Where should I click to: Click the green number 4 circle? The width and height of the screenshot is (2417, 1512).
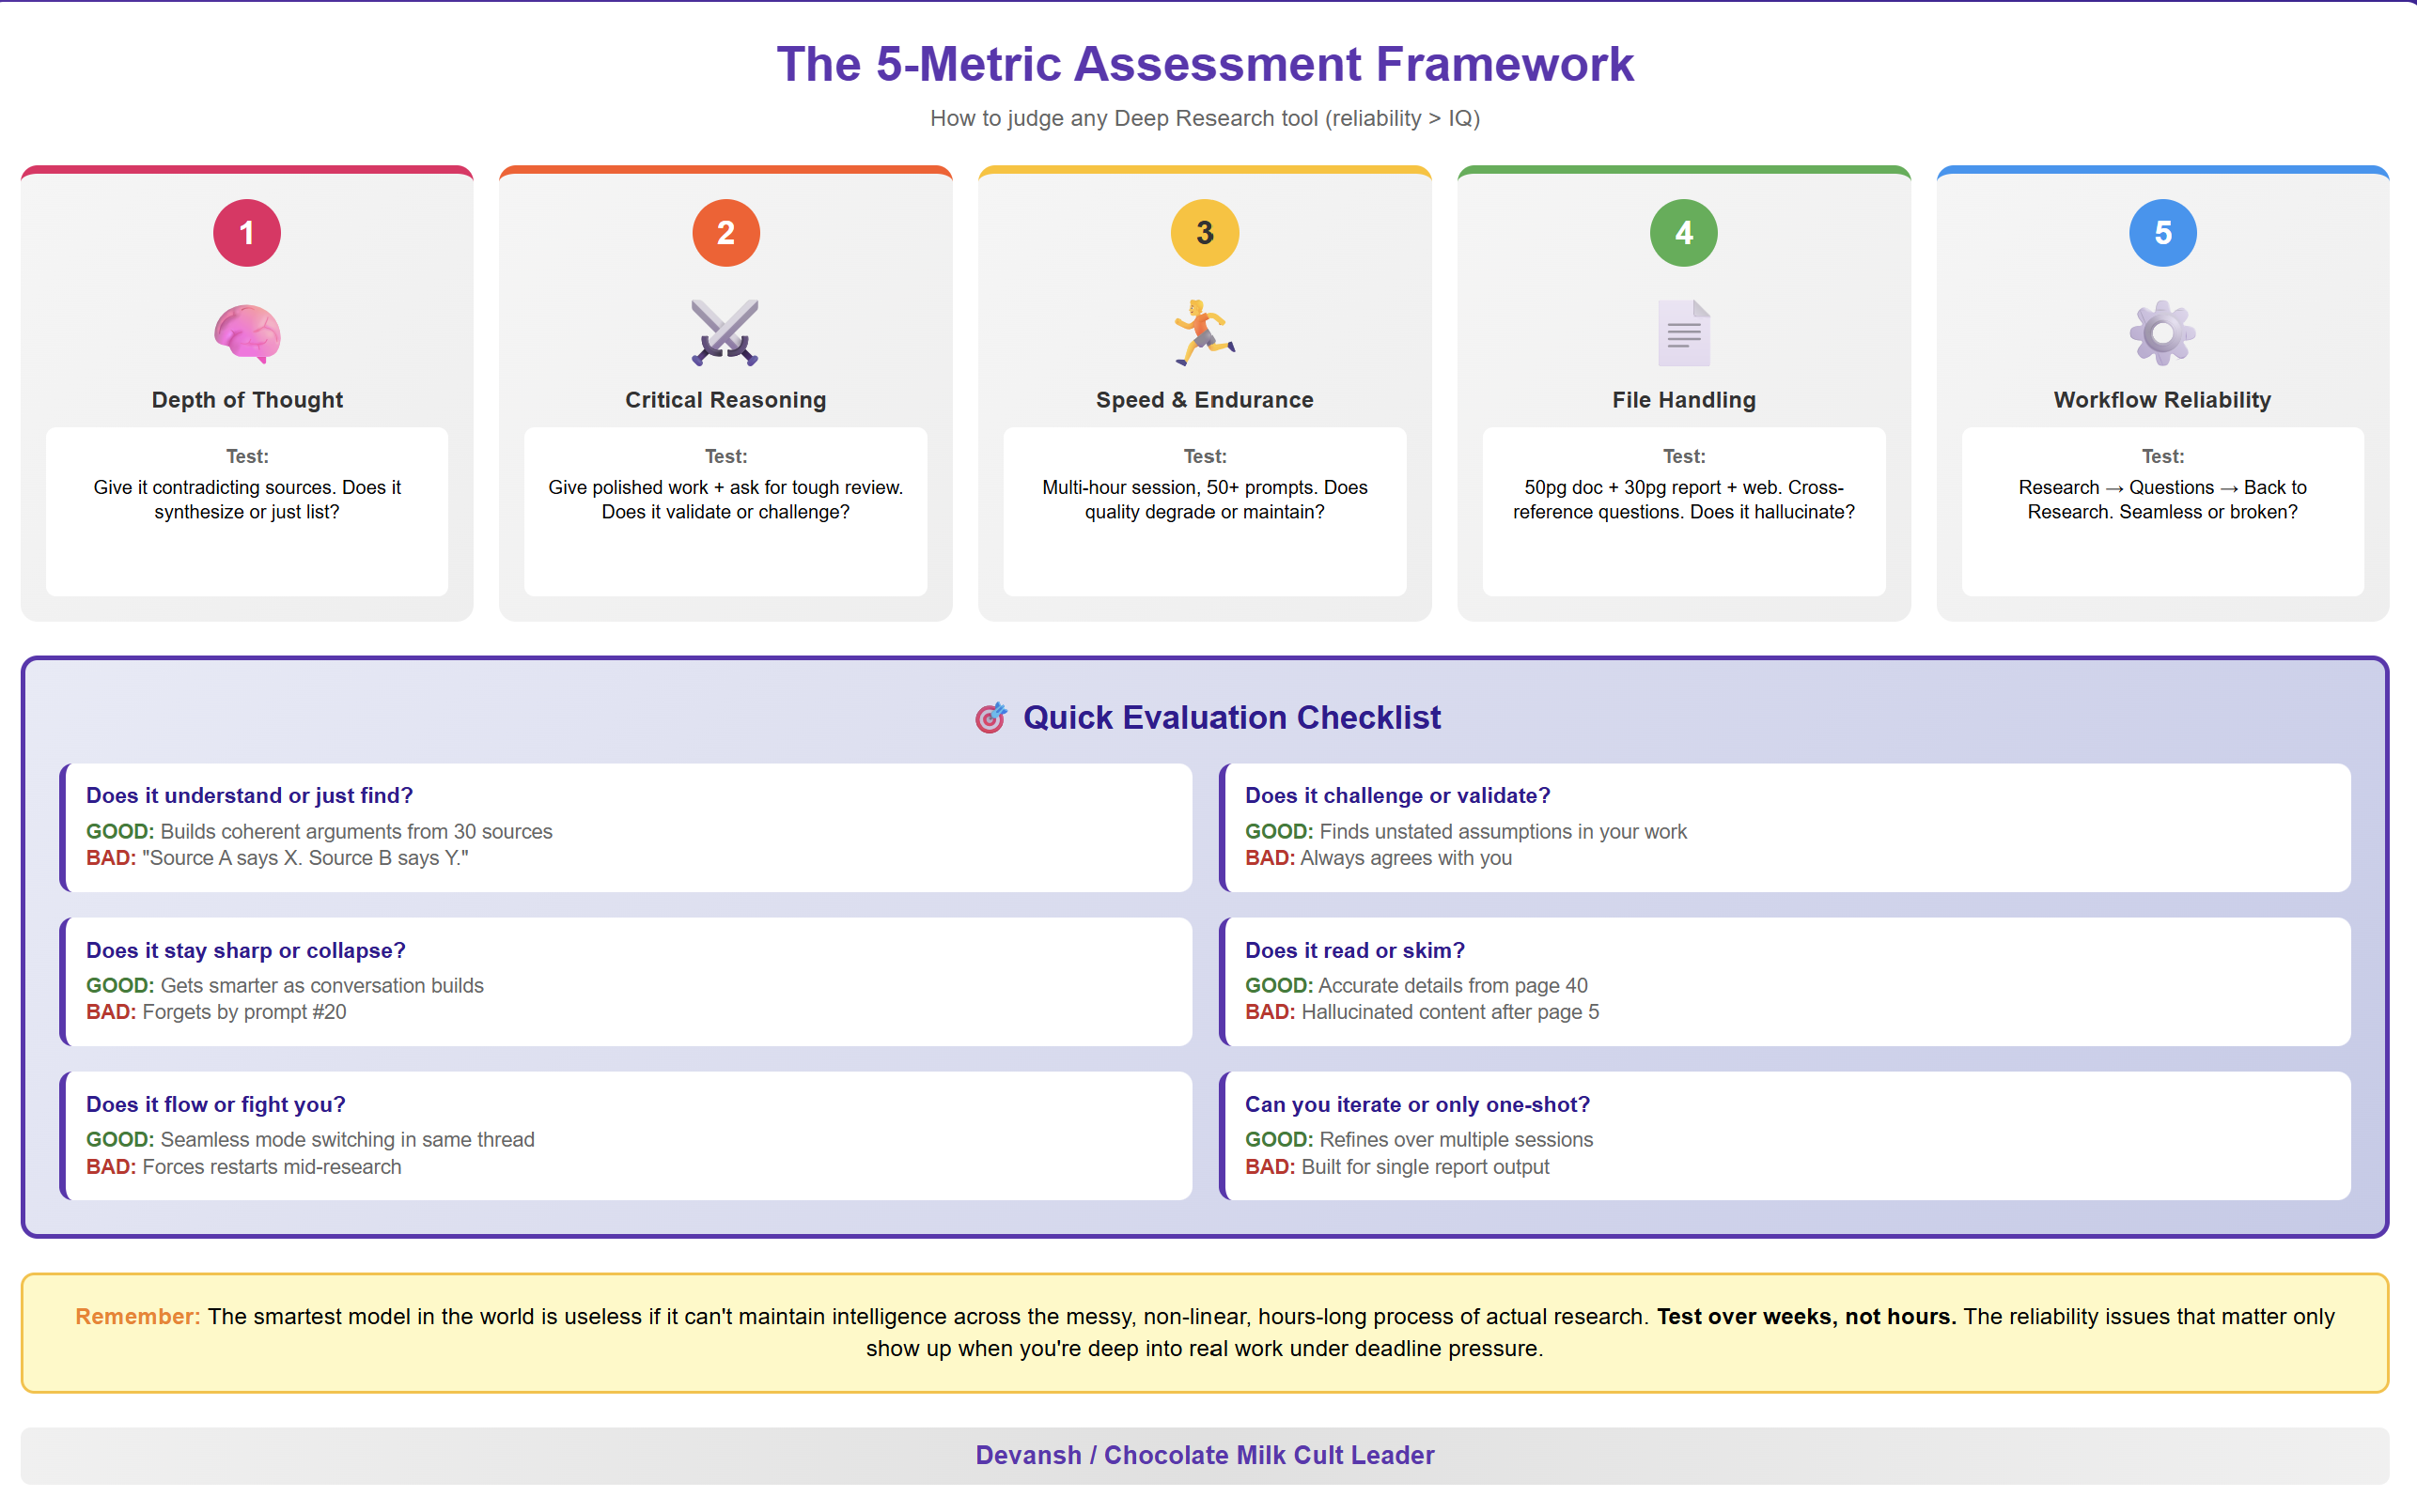1684,233
